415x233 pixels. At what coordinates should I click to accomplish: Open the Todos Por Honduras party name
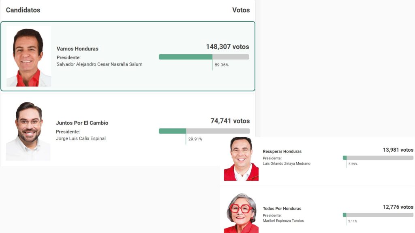(x=282, y=209)
